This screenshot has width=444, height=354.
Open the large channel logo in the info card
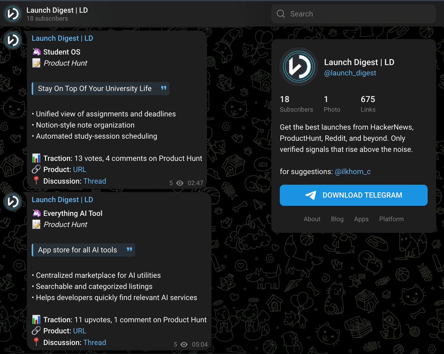coord(299,67)
